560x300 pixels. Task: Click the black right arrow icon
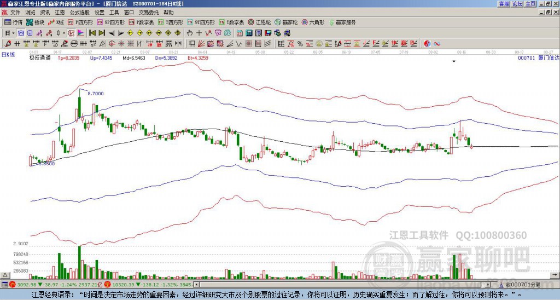pos(121,33)
